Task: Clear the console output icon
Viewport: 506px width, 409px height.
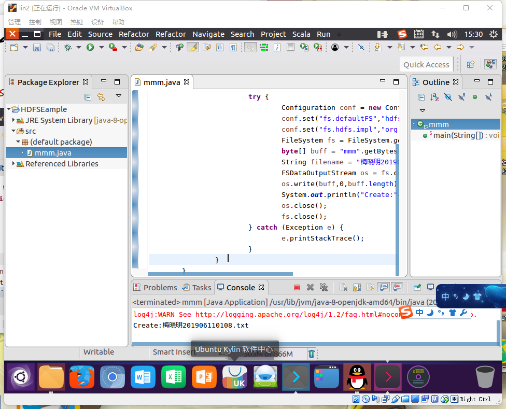Action: 343,287
